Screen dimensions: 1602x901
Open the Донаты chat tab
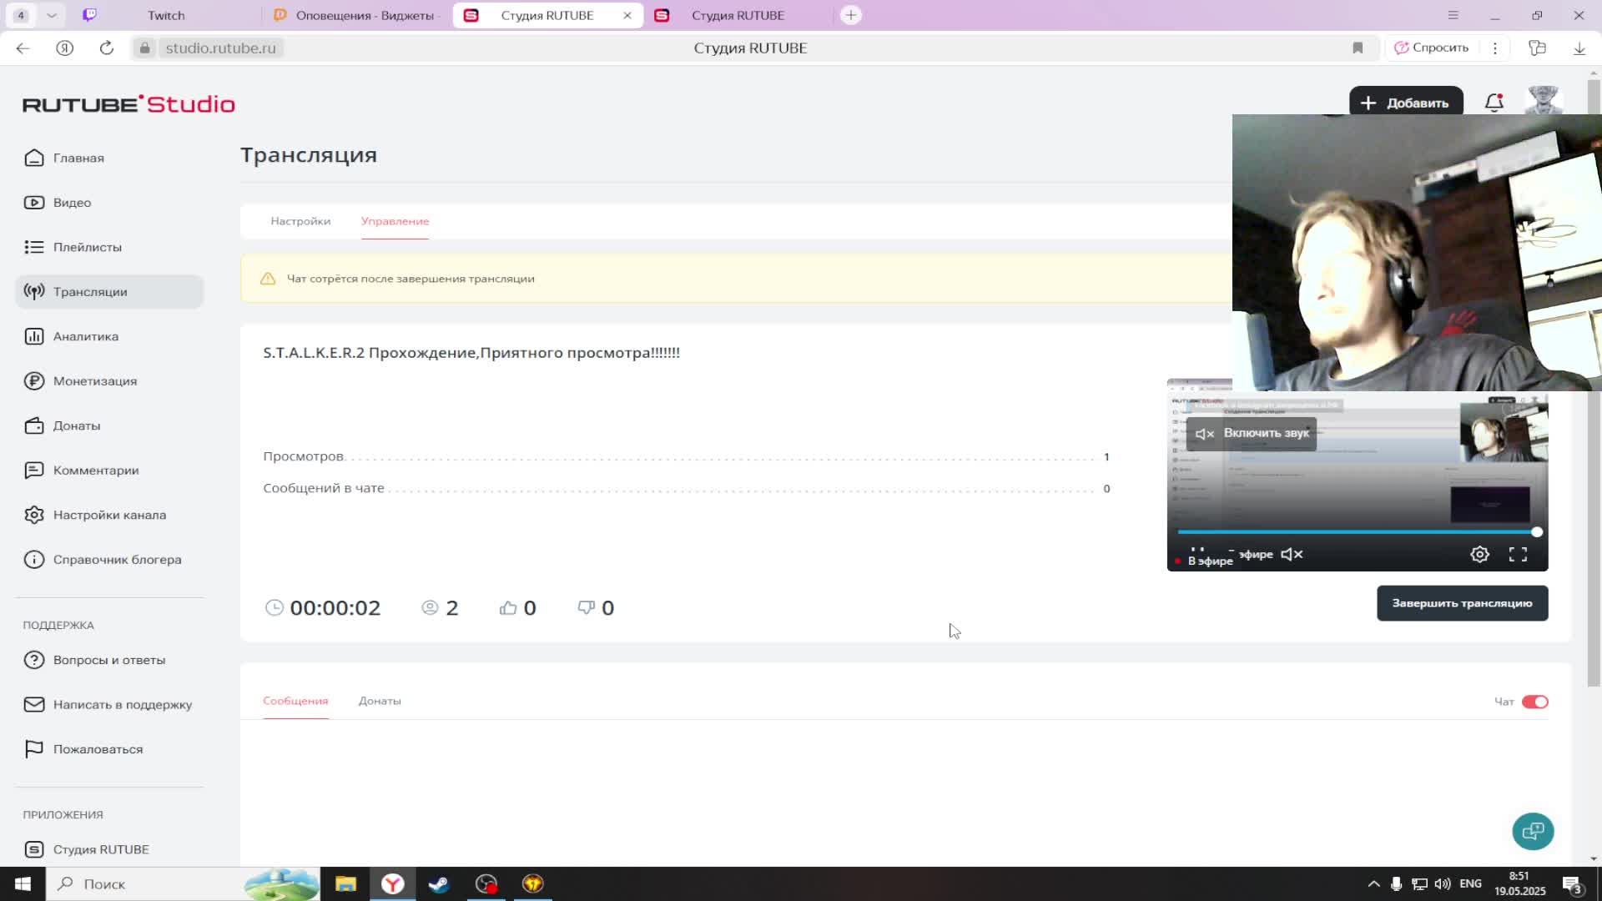(380, 701)
